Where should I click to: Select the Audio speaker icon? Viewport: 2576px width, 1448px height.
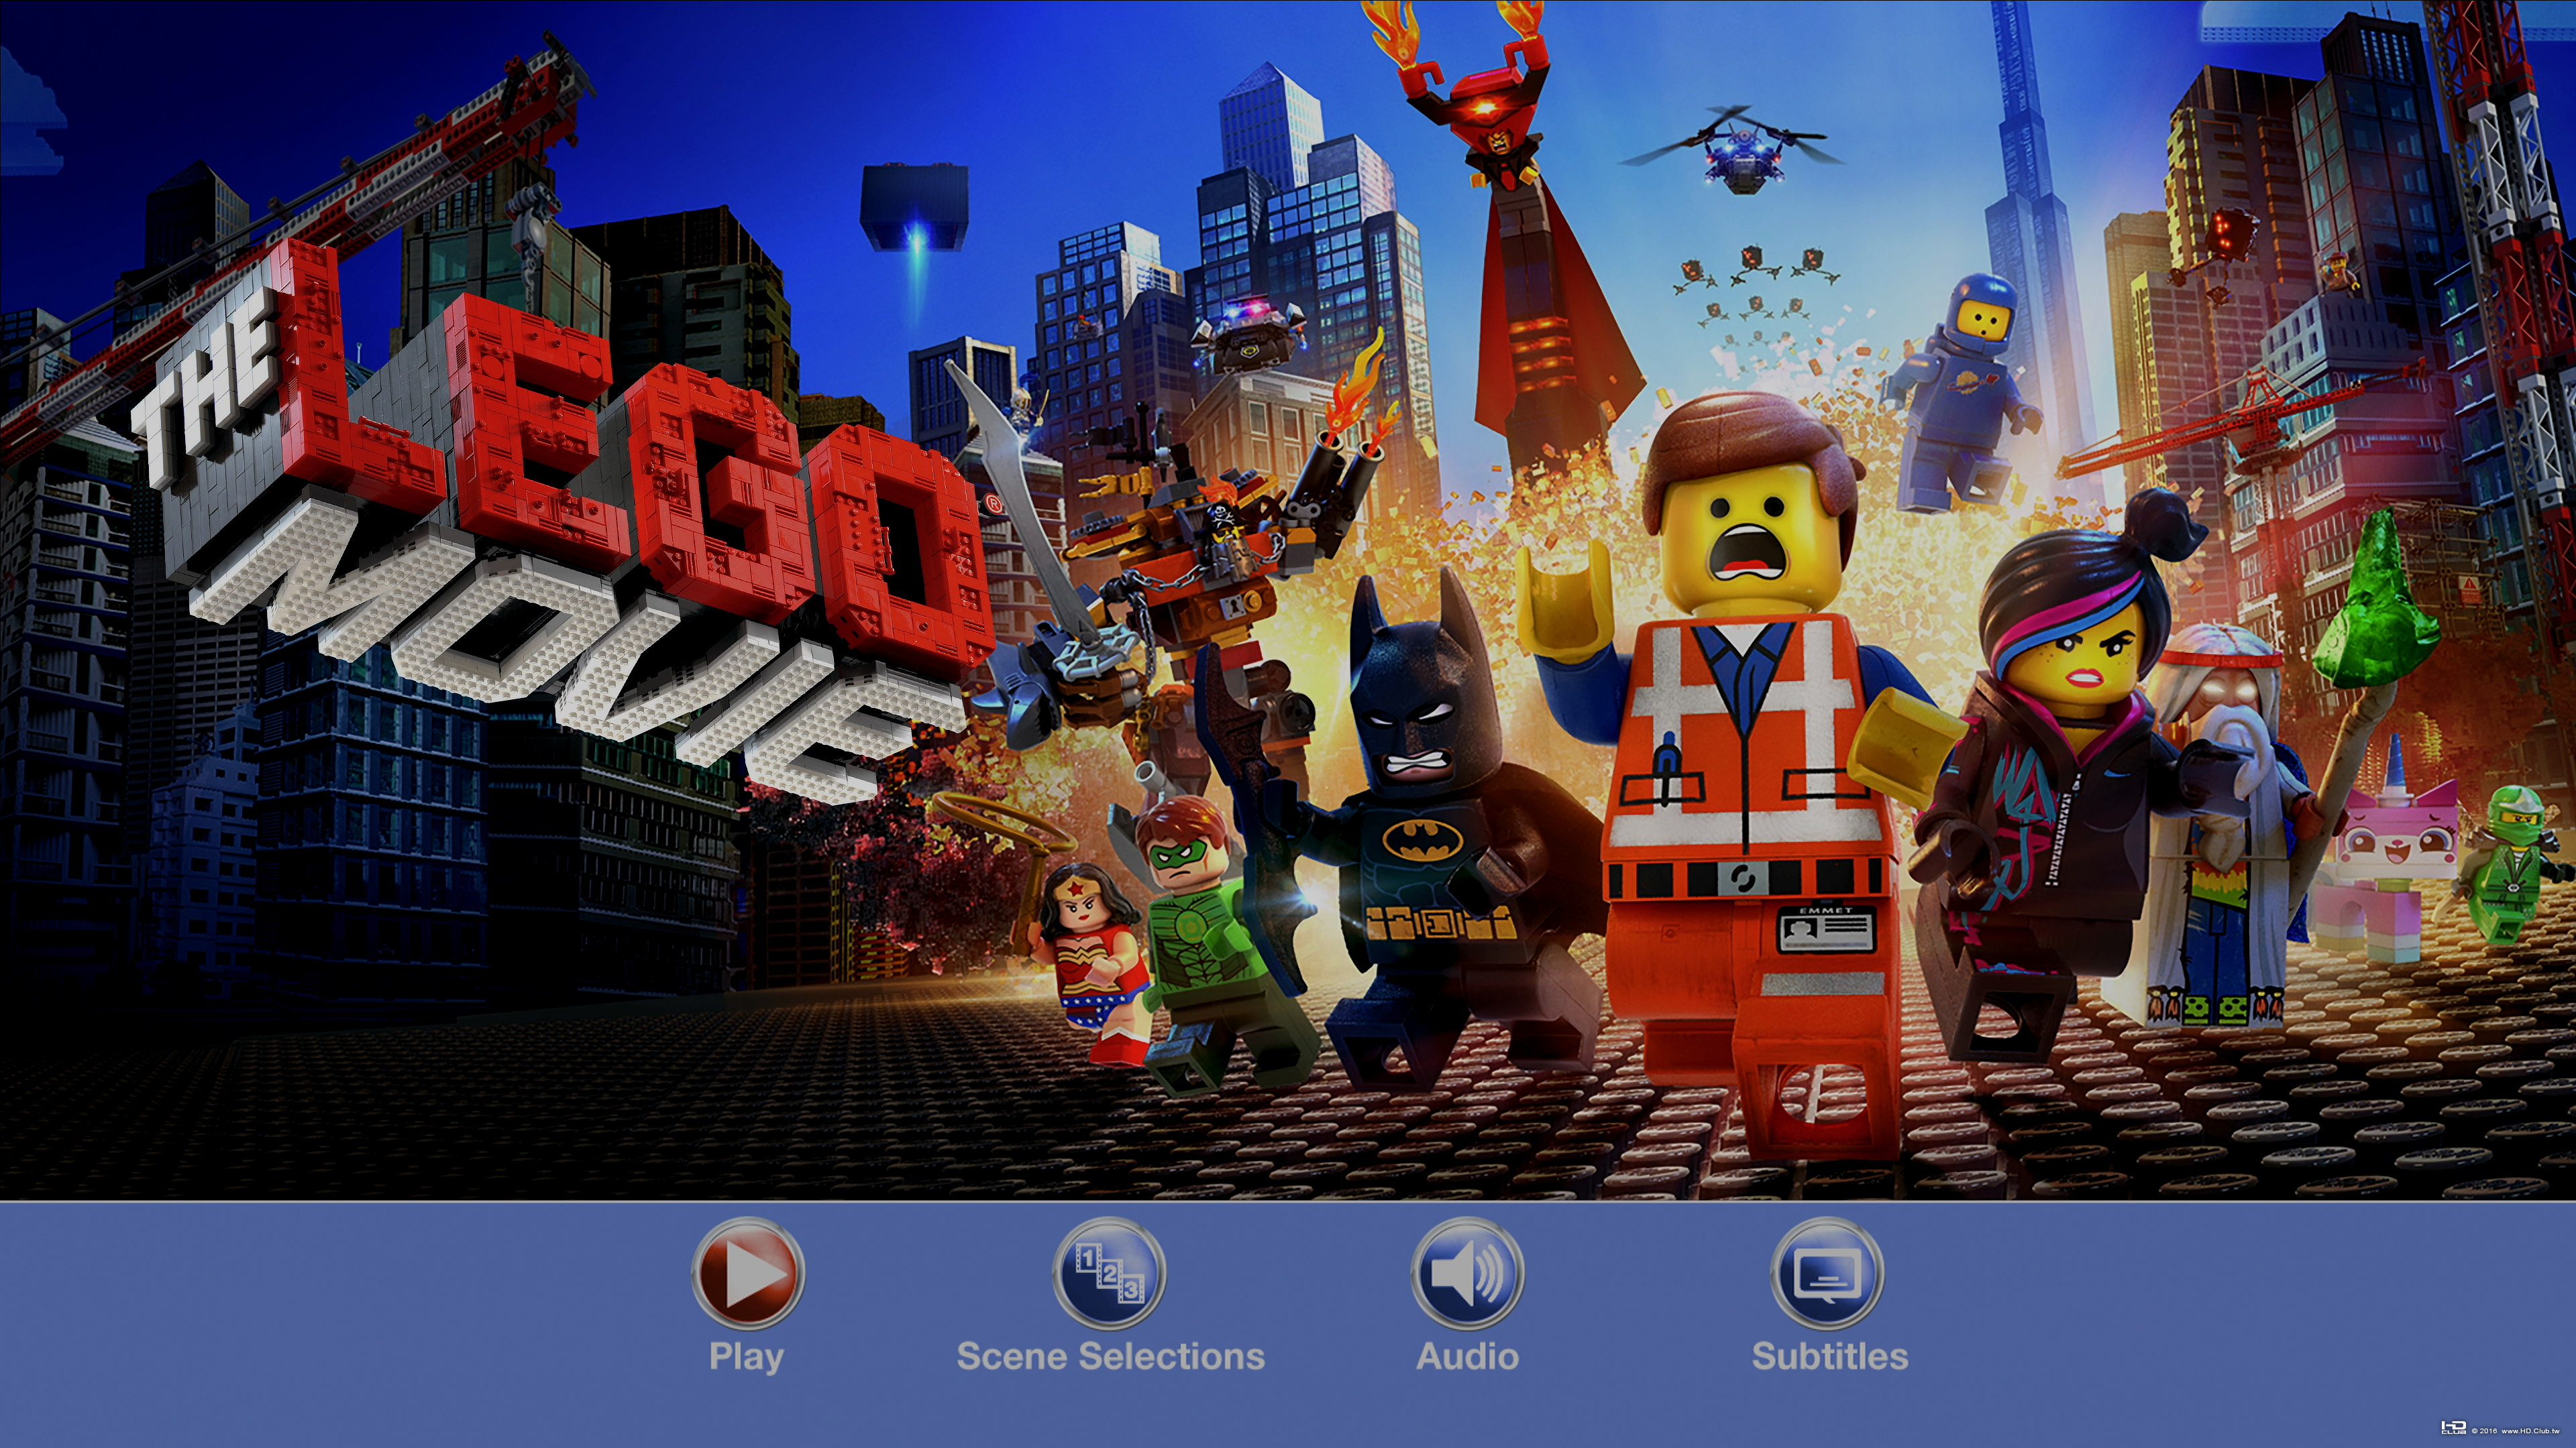pyautogui.click(x=1467, y=1273)
